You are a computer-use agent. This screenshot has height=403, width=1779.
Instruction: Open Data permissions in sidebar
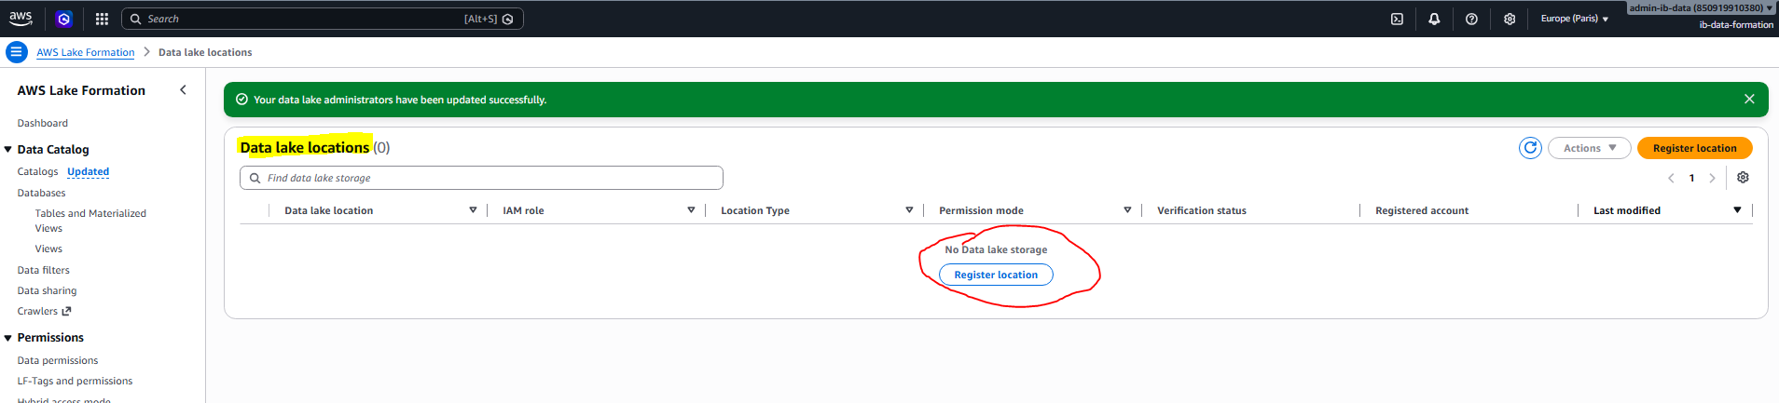[57, 360]
